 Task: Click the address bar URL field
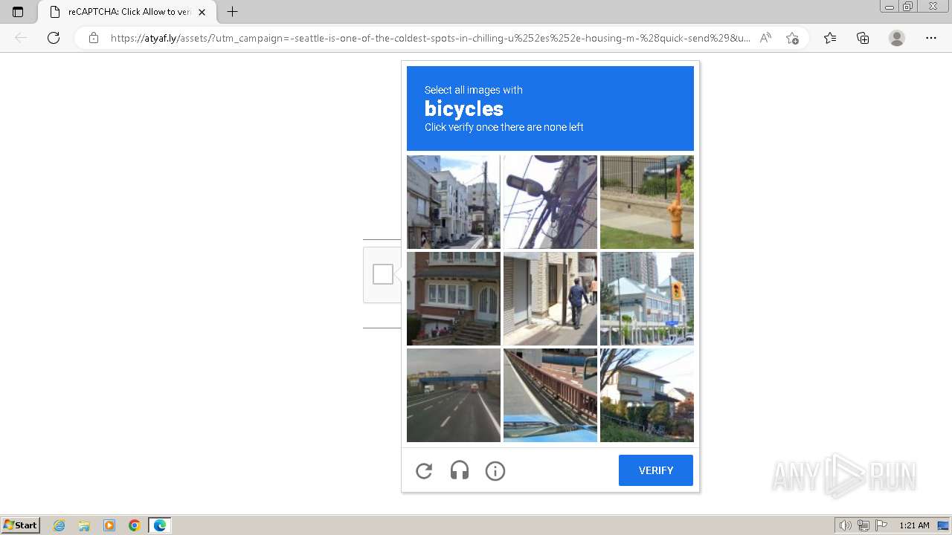[430, 38]
